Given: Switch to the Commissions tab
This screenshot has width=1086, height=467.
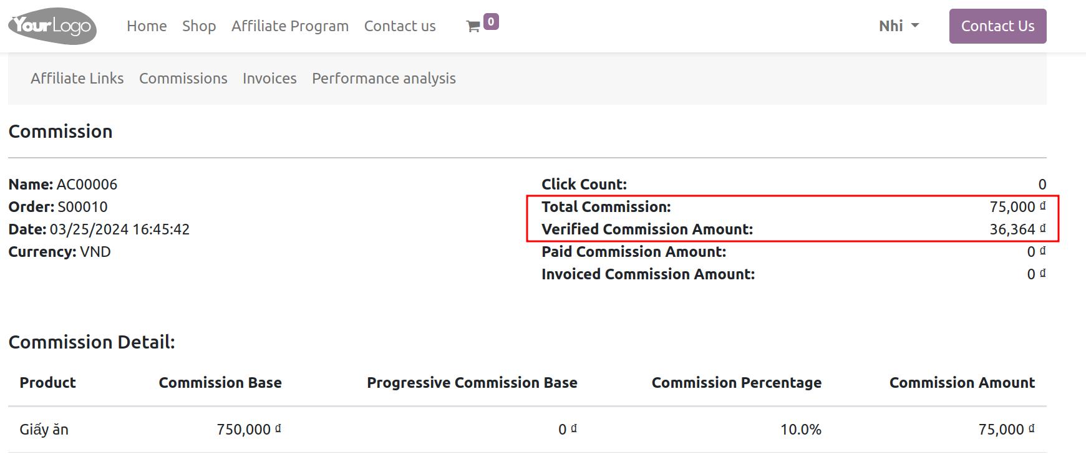Looking at the screenshot, I should [x=183, y=79].
